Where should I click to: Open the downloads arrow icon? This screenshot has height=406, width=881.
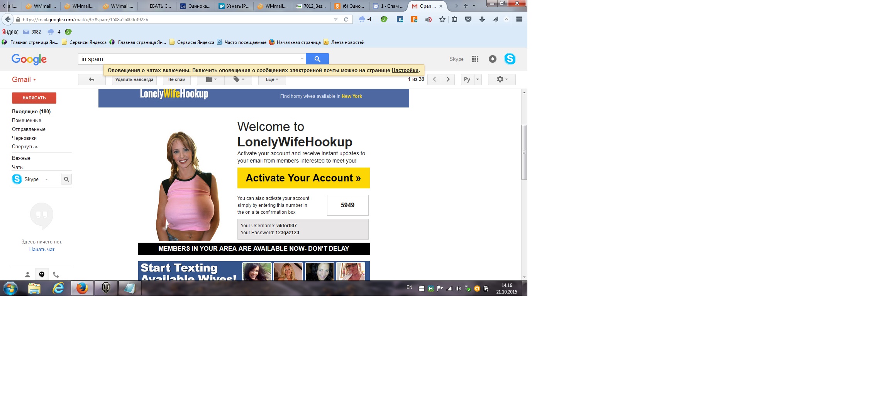point(482,19)
